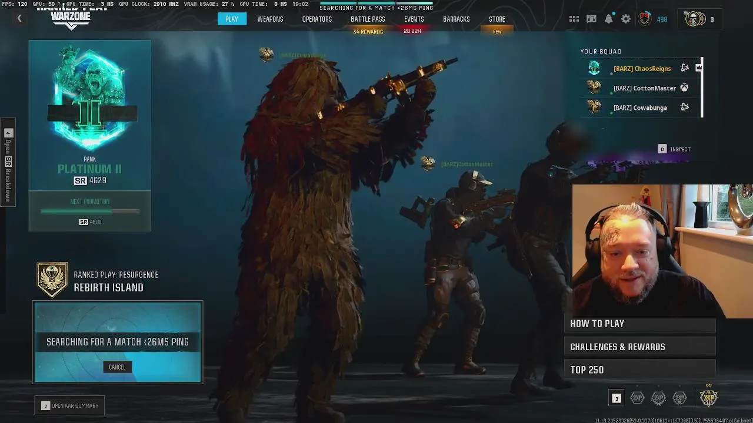Open the settings gear
Screen dimensions: 753x423
(626, 19)
